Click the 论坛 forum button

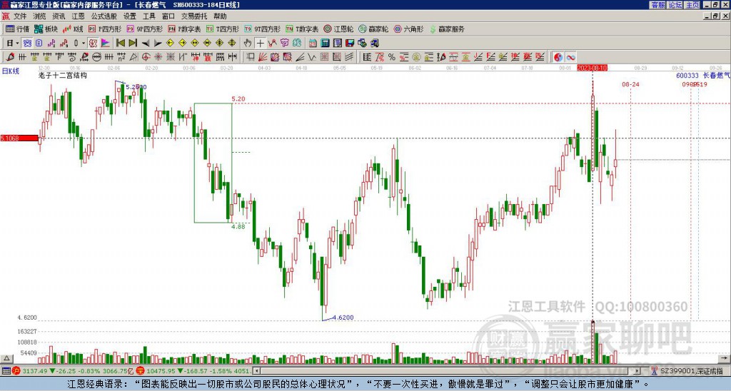coord(675,5)
